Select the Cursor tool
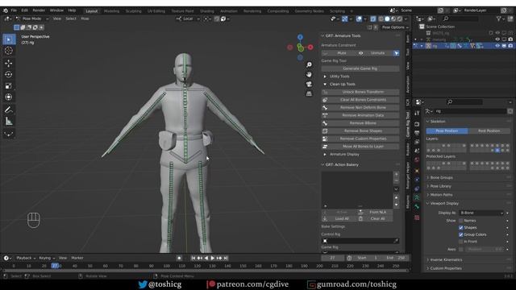The width and height of the screenshot is (516, 290). tap(9, 51)
